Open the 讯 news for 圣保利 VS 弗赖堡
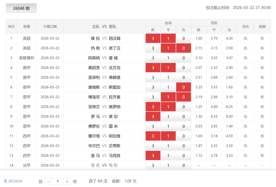The image size is (276, 187). pyautogui.click(x=245, y=78)
